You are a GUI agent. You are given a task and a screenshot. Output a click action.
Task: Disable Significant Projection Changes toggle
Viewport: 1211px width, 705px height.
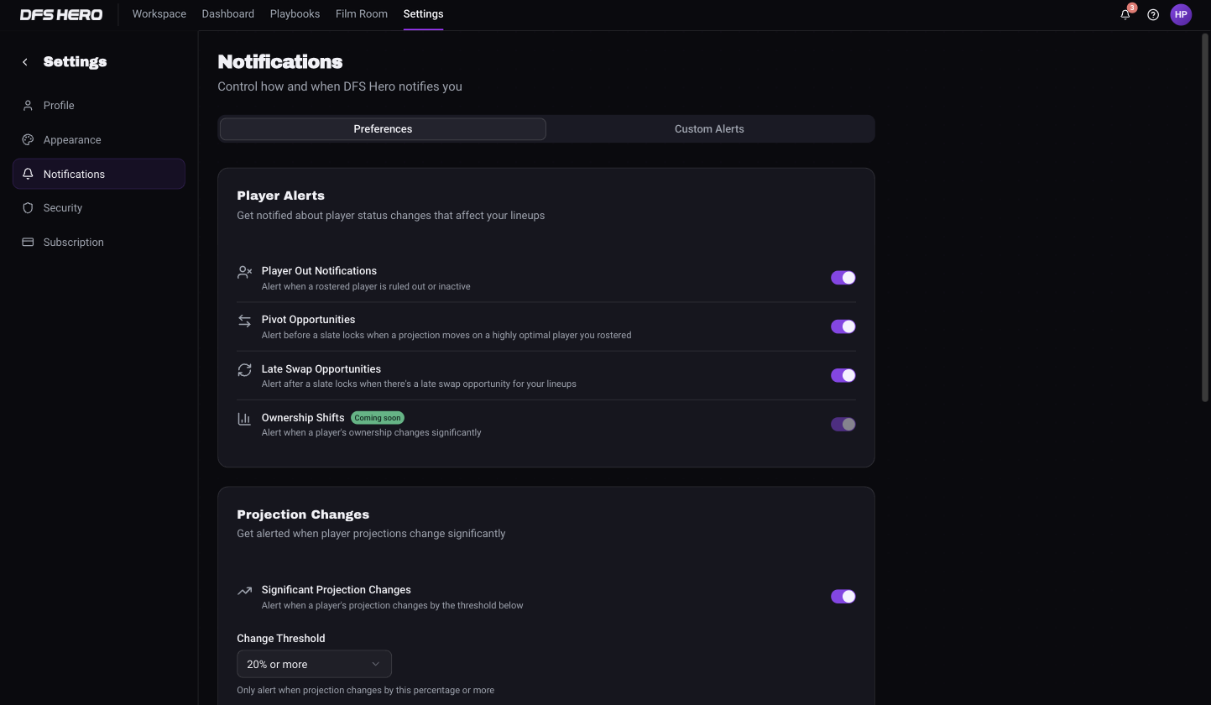click(843, 597)
